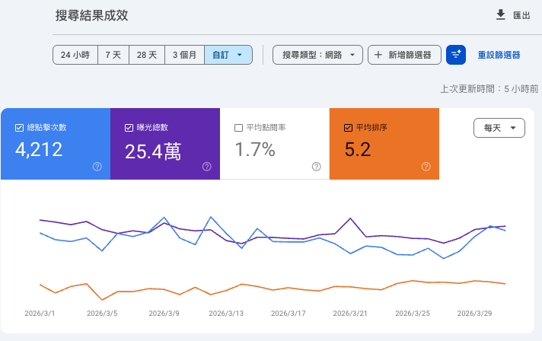Enable the 平均點閱率 checkbox

(238, 128)
